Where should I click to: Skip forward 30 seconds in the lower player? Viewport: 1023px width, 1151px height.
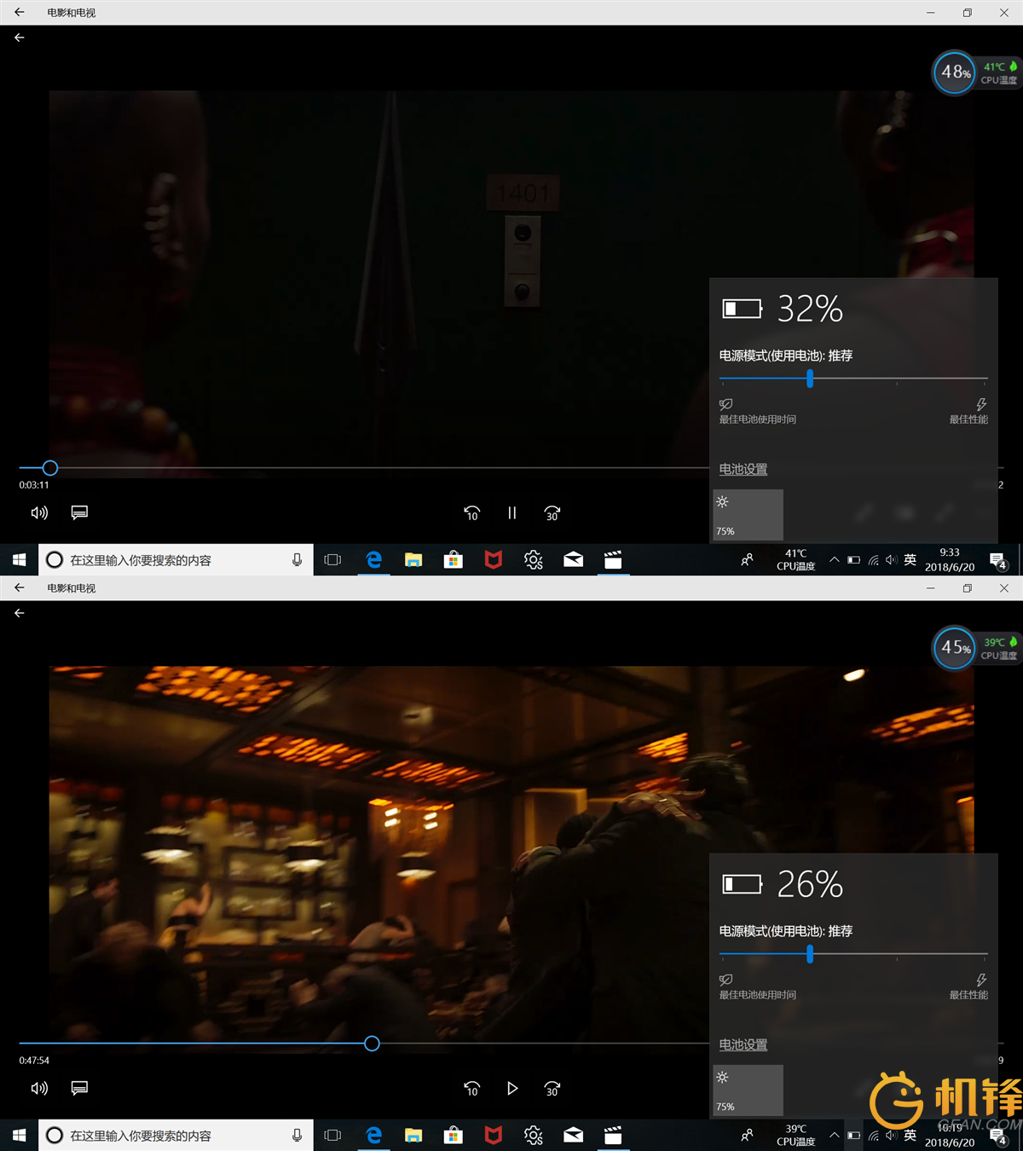pos(552,1089)
